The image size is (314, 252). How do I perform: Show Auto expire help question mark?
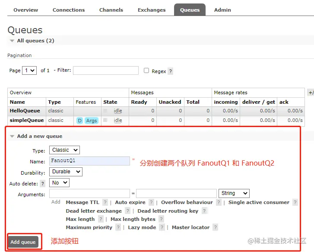coord(152,202)
